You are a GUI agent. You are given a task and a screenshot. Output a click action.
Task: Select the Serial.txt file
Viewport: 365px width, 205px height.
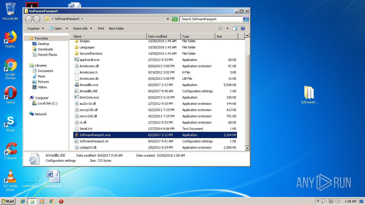(155, 129)
